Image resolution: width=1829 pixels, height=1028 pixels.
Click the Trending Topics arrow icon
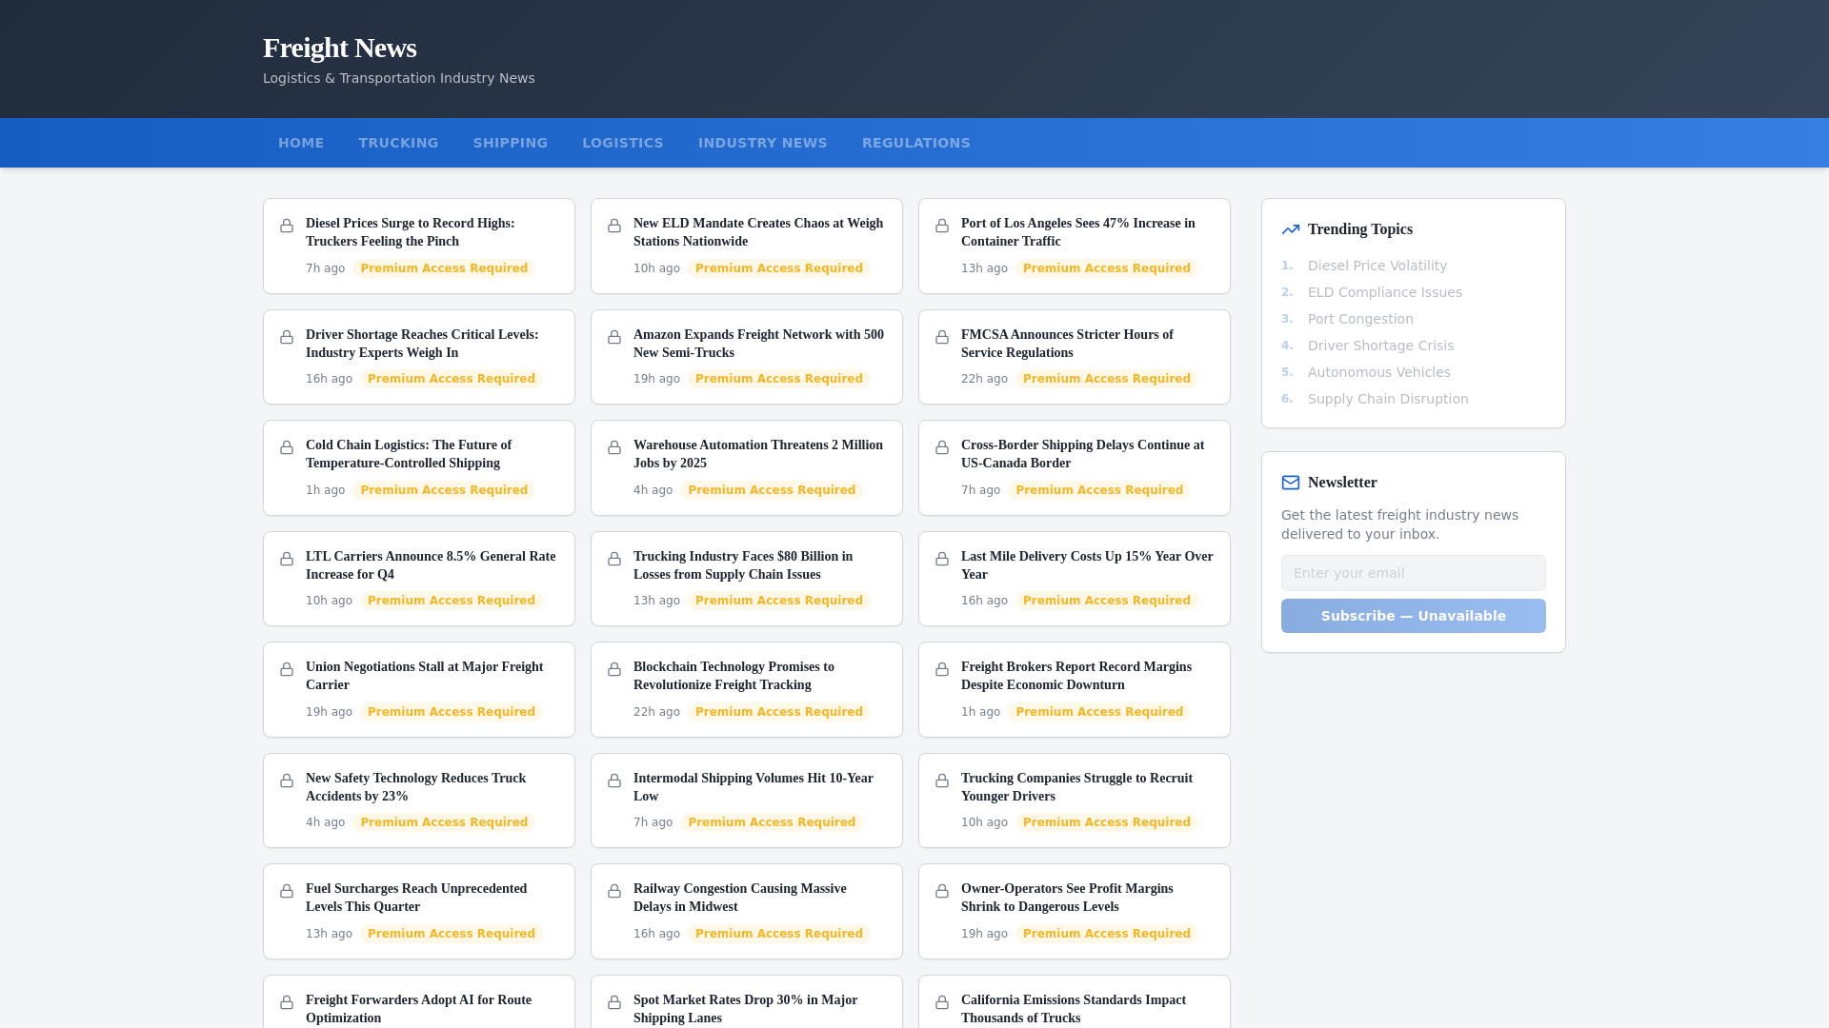(x=1291, y=229)
